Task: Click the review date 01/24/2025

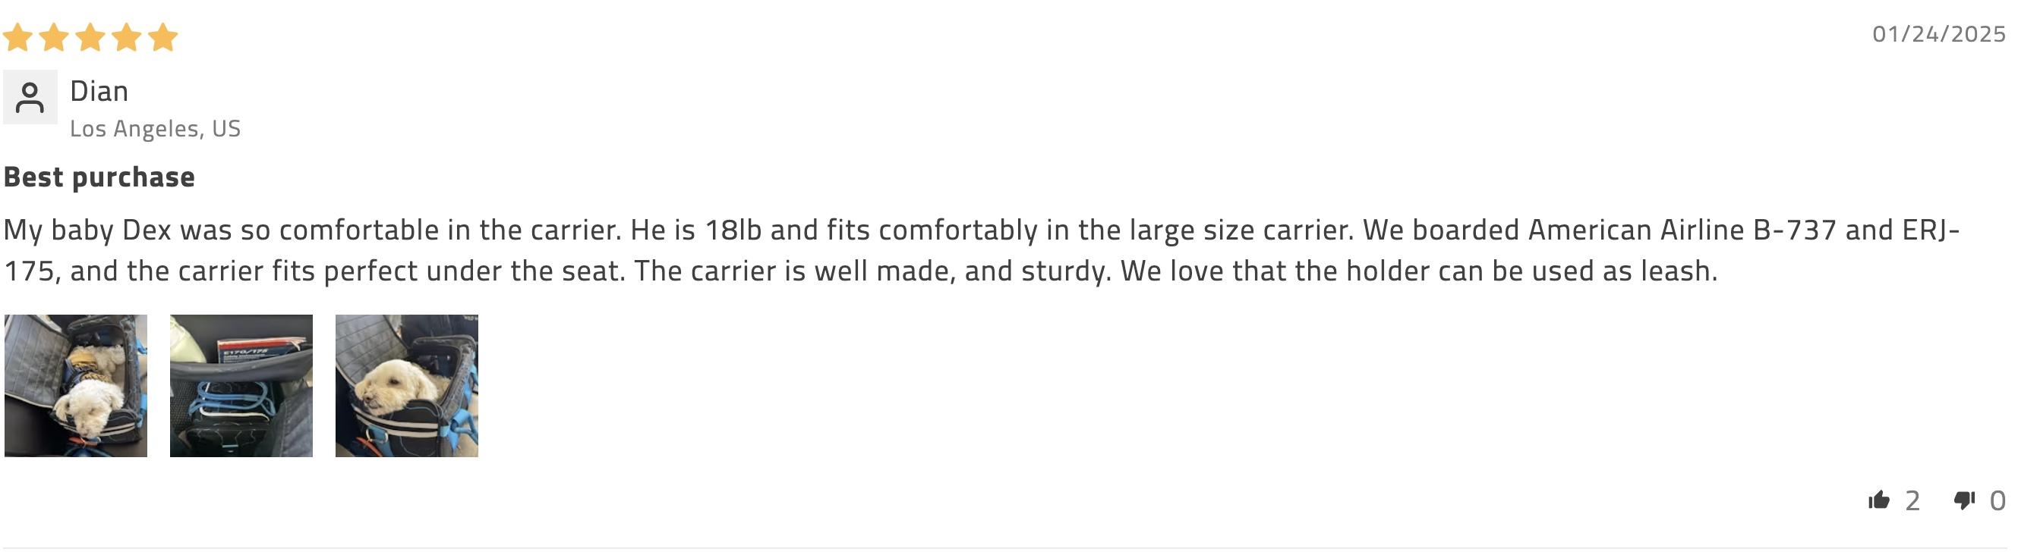Action: [1939, 34]
